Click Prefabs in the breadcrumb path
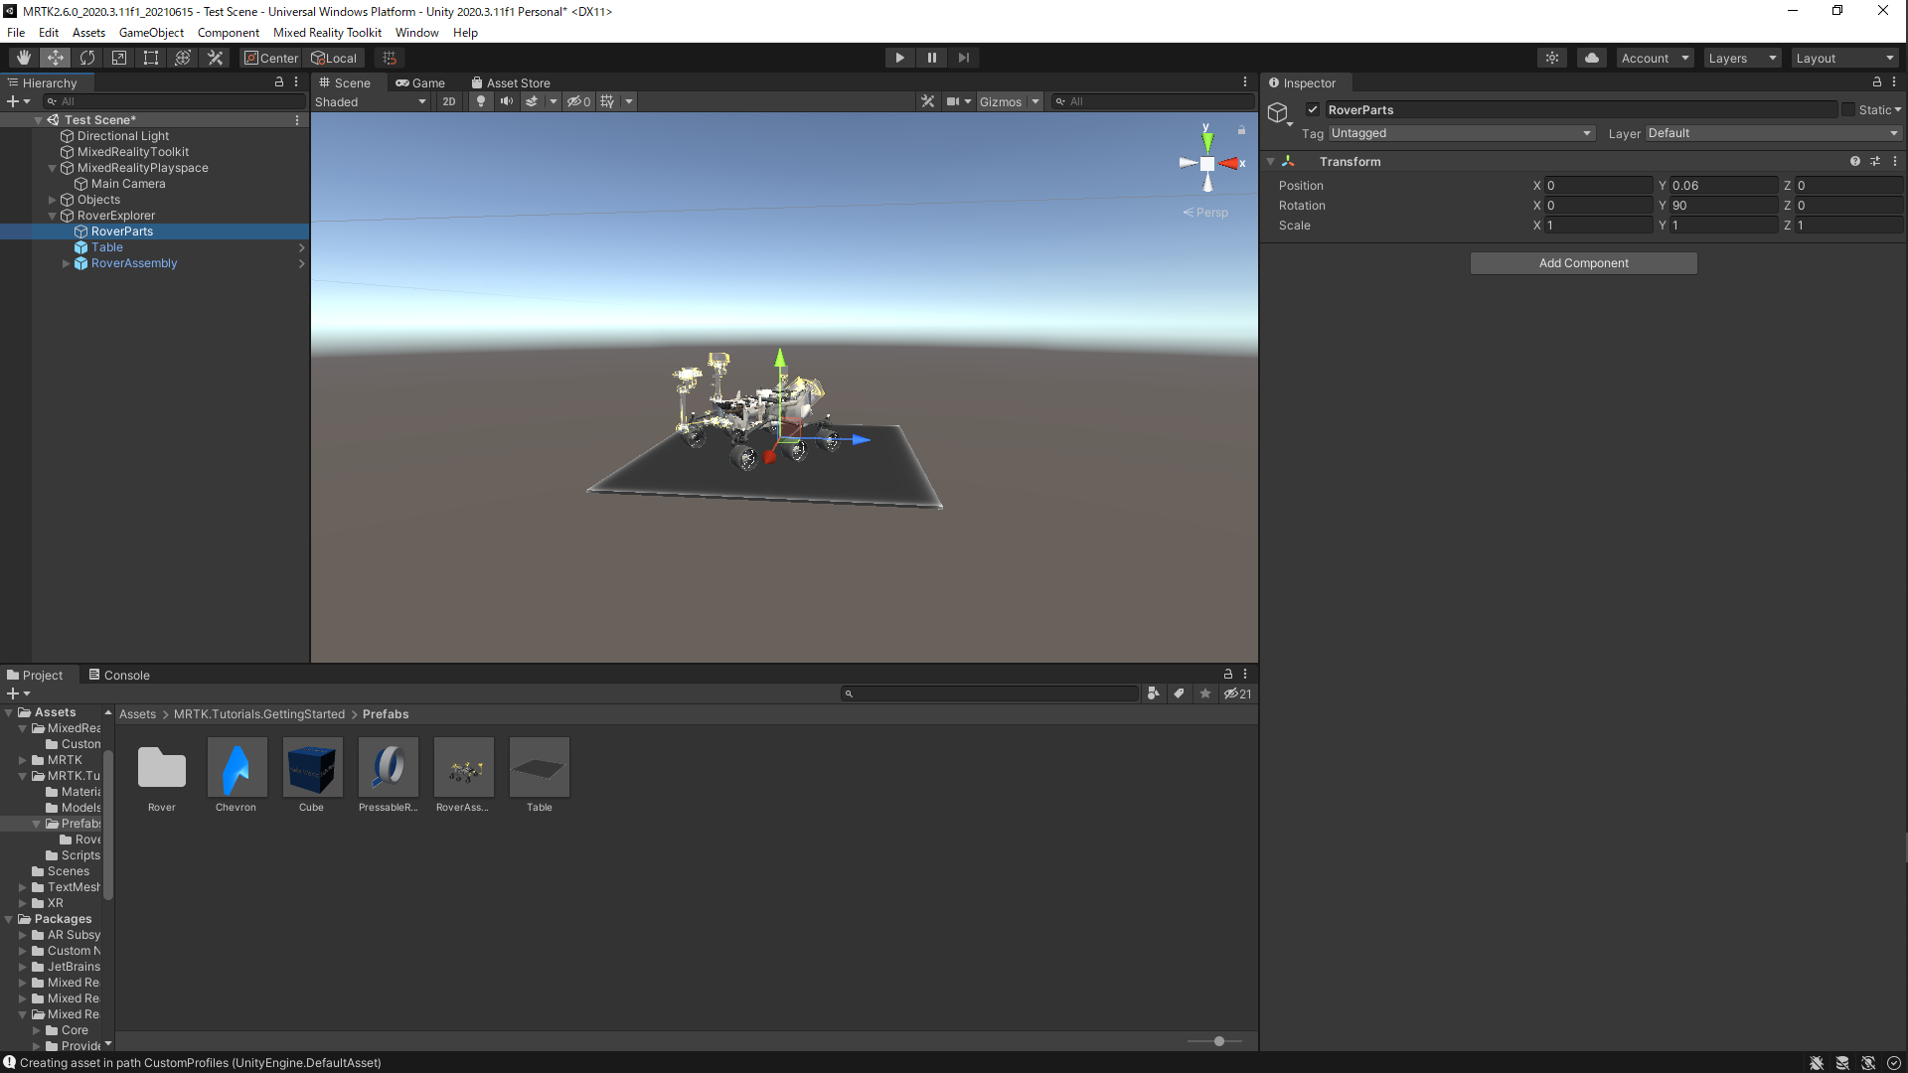 tap(386, 714)
